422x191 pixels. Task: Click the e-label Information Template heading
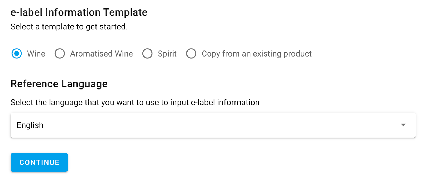click(x=79, y=12)
